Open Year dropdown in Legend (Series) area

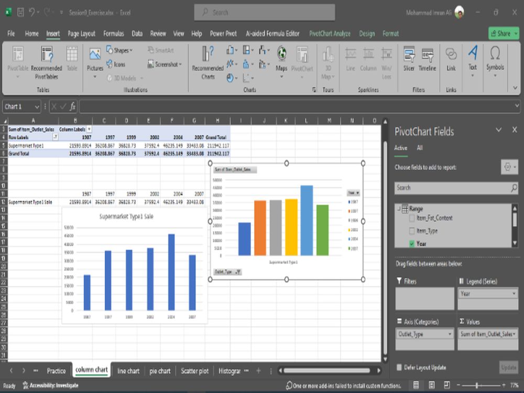pyautogui.click(x=514, y=293)
